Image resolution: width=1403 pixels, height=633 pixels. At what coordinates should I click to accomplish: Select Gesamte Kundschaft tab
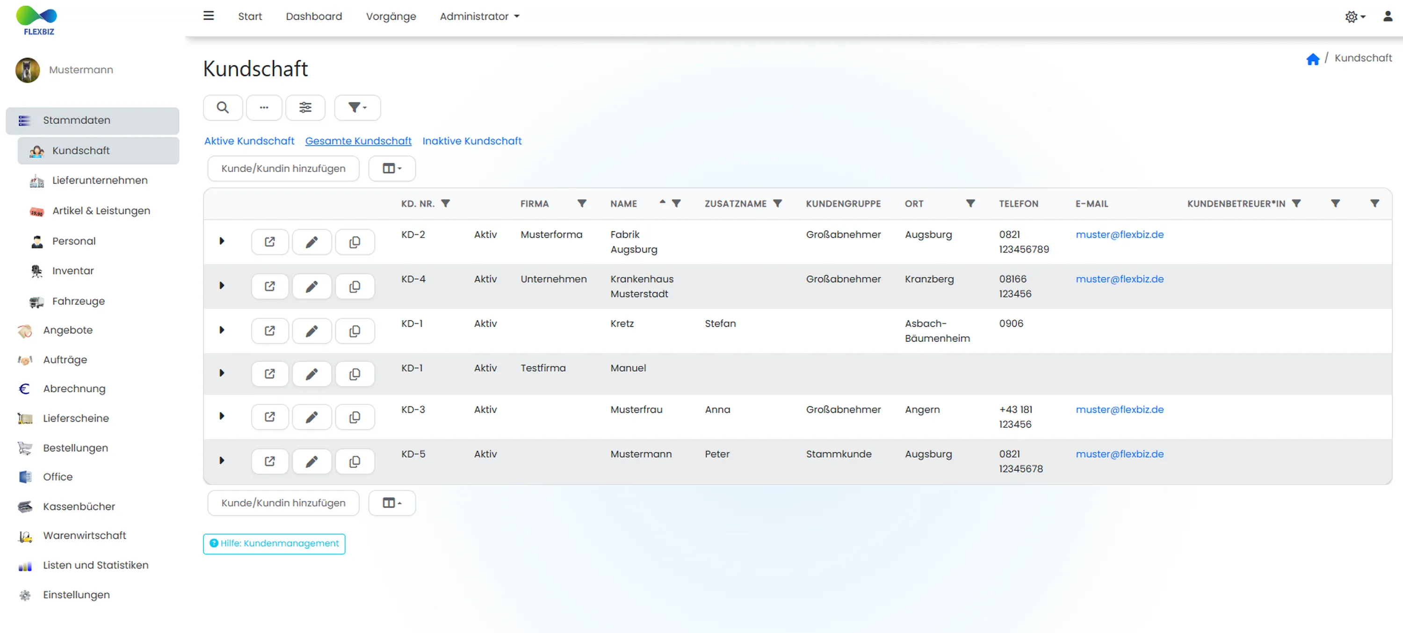click(358, 141)
